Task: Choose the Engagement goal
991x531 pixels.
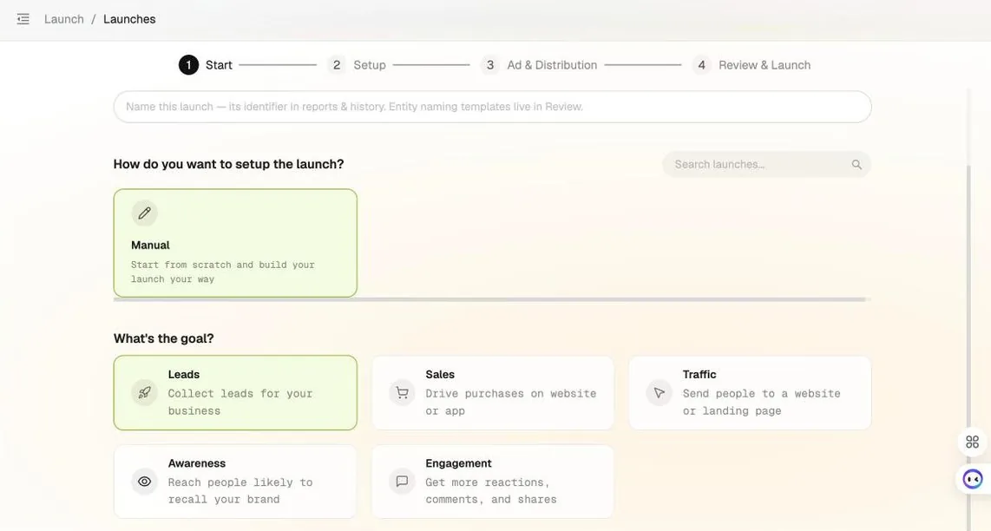Action: tap(492, 482)
